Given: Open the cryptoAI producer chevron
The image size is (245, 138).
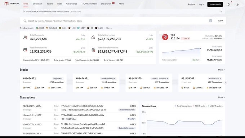Looking at the screenshot, I should pyautogui.click(x=62, y=78).
